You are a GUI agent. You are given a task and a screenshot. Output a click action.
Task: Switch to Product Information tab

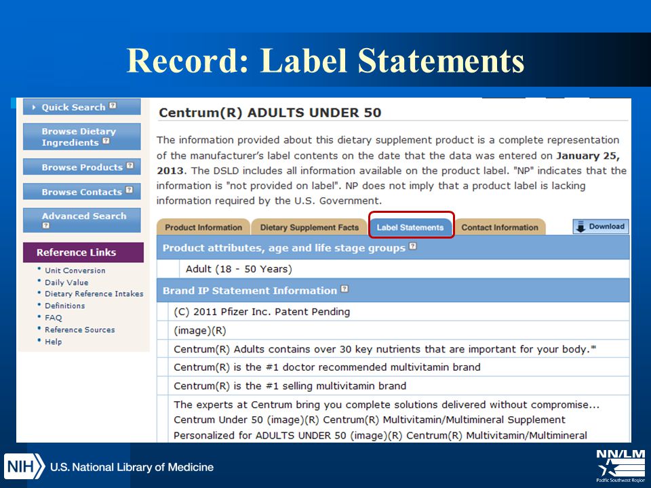pyautogui.click(x=203, y=227)
